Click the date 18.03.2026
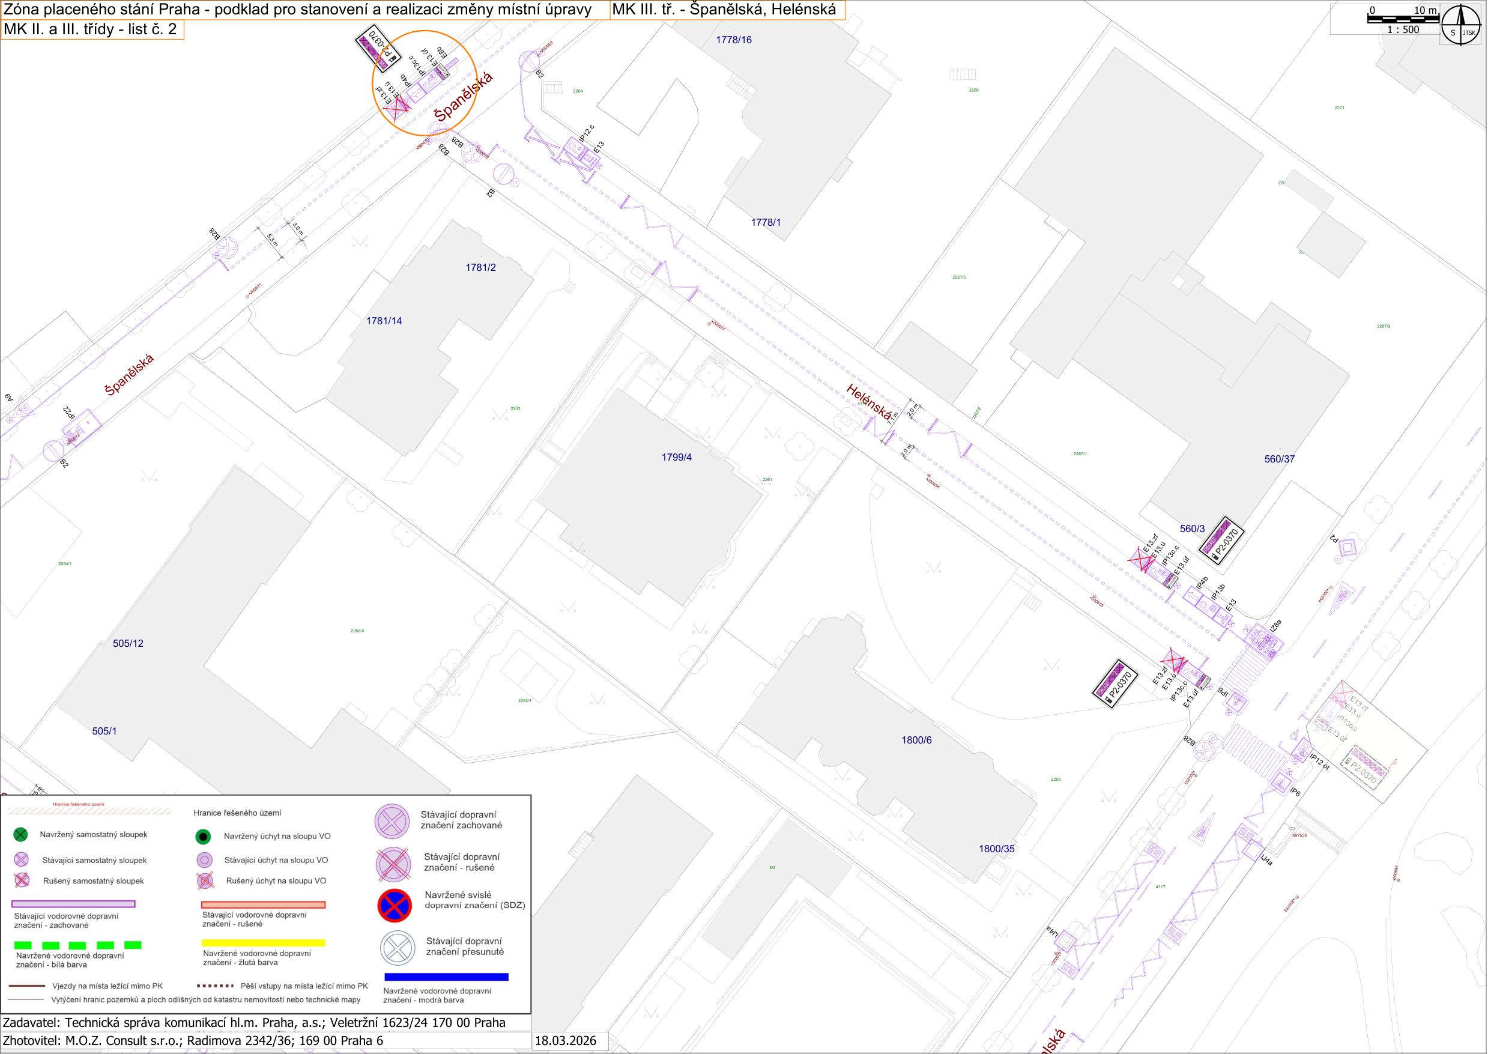This screenshot has width=1488, height=1054. 565,1040
